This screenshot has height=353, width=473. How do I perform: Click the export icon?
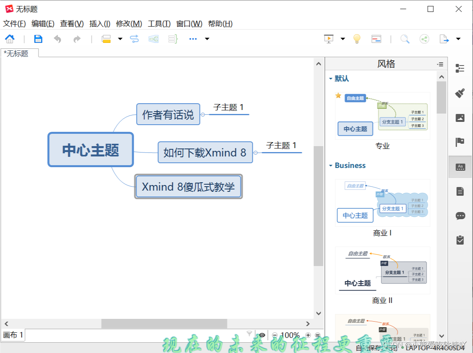tap(444, 39)
